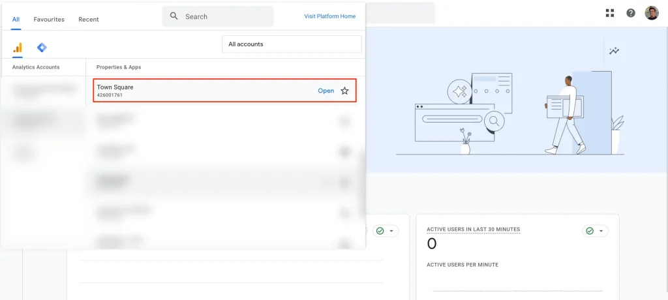
Task: Click the magnifier icon in Search
Action: [x=174, y=16]
